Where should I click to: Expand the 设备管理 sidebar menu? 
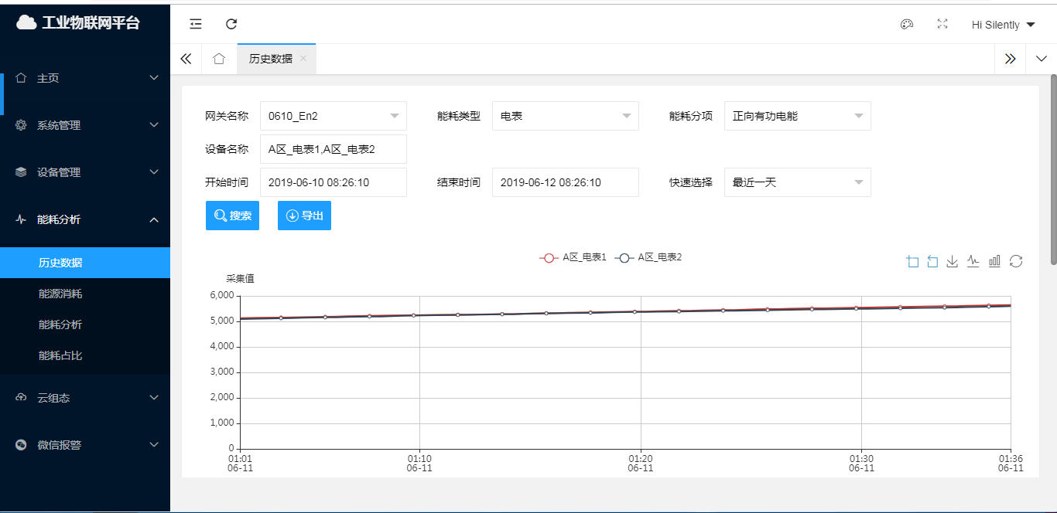tap(85, 172)
